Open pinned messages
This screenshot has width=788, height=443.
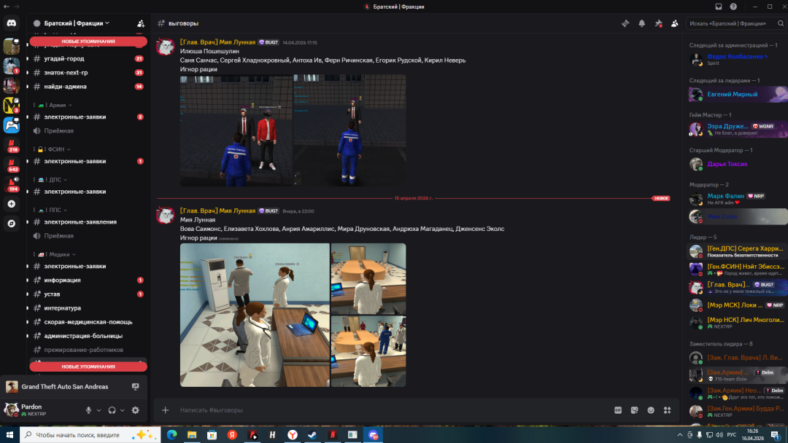point(658,23)
